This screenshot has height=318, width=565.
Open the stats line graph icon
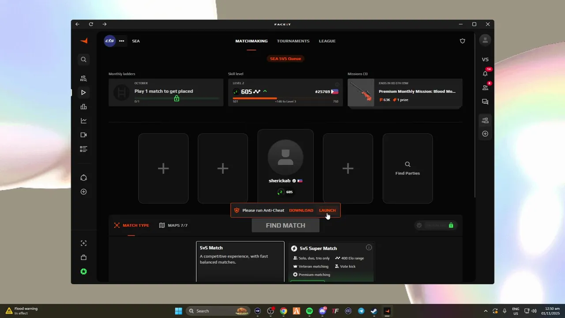[83, 121]
